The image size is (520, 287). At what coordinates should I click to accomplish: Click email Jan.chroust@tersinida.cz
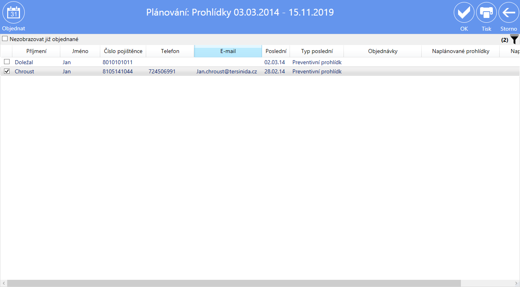tap(226, 71)
